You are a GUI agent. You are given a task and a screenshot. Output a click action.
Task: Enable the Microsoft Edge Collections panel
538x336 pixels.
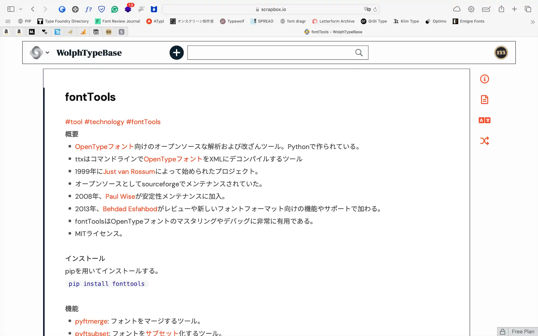coord(528,9)
